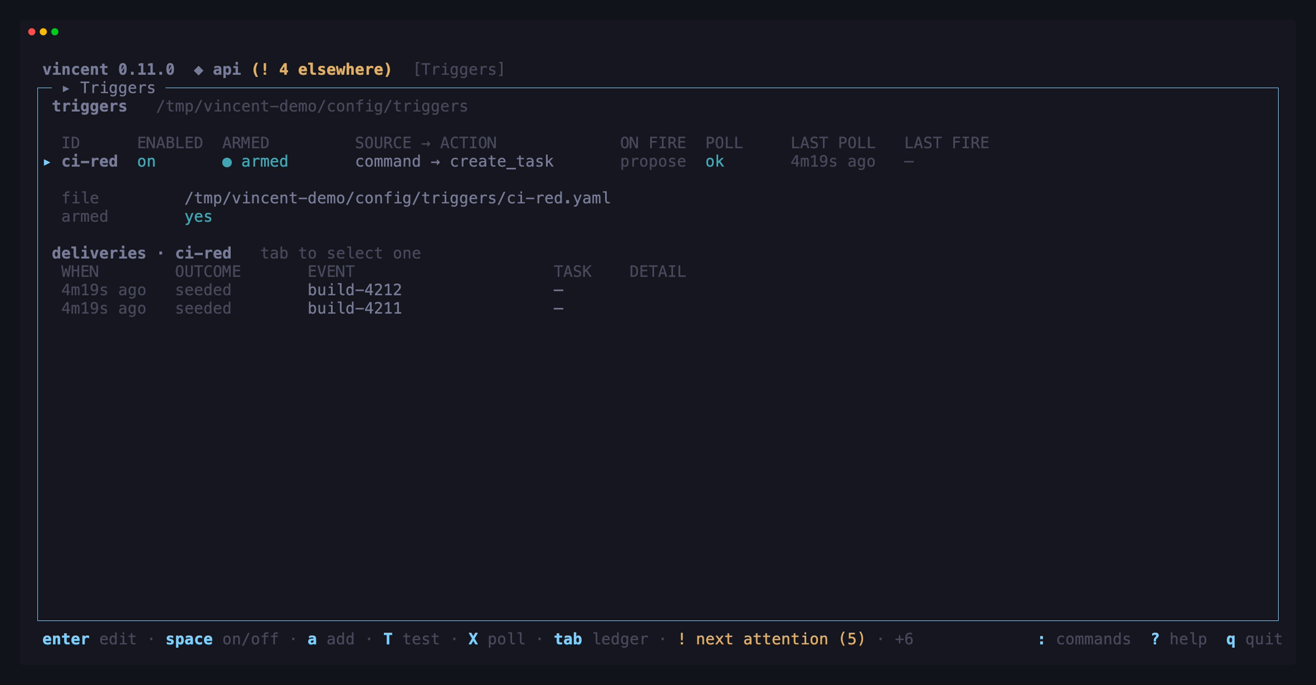Click the 'EVENT' column header
The width and height of the screenshot is (1316, 685).
(x=331, y=271)
